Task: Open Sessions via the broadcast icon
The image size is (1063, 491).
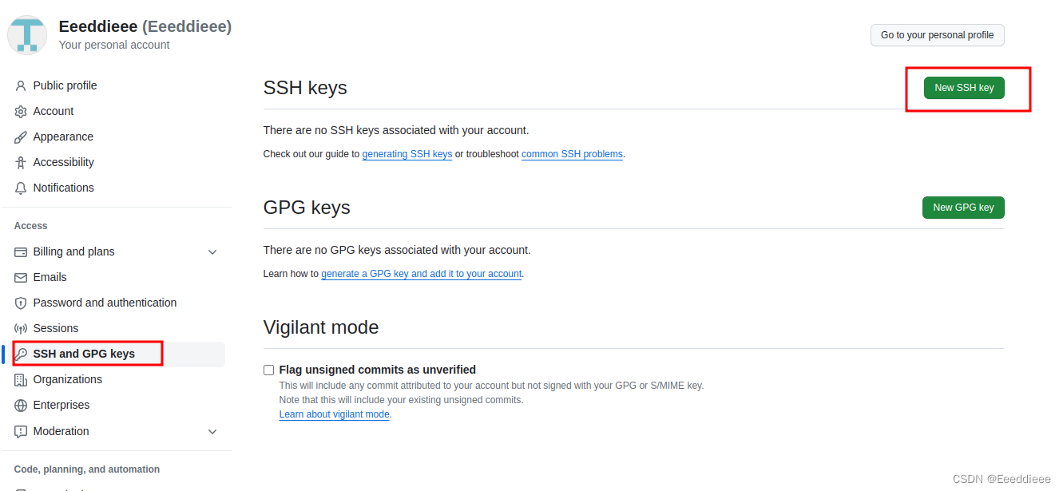Action: [20, 328]
